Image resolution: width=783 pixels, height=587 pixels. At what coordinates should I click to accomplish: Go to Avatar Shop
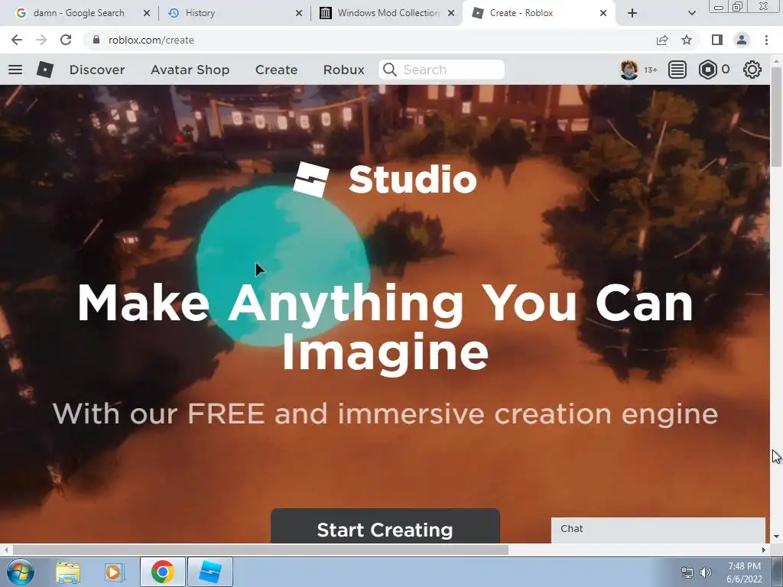(x=190, y=70)
